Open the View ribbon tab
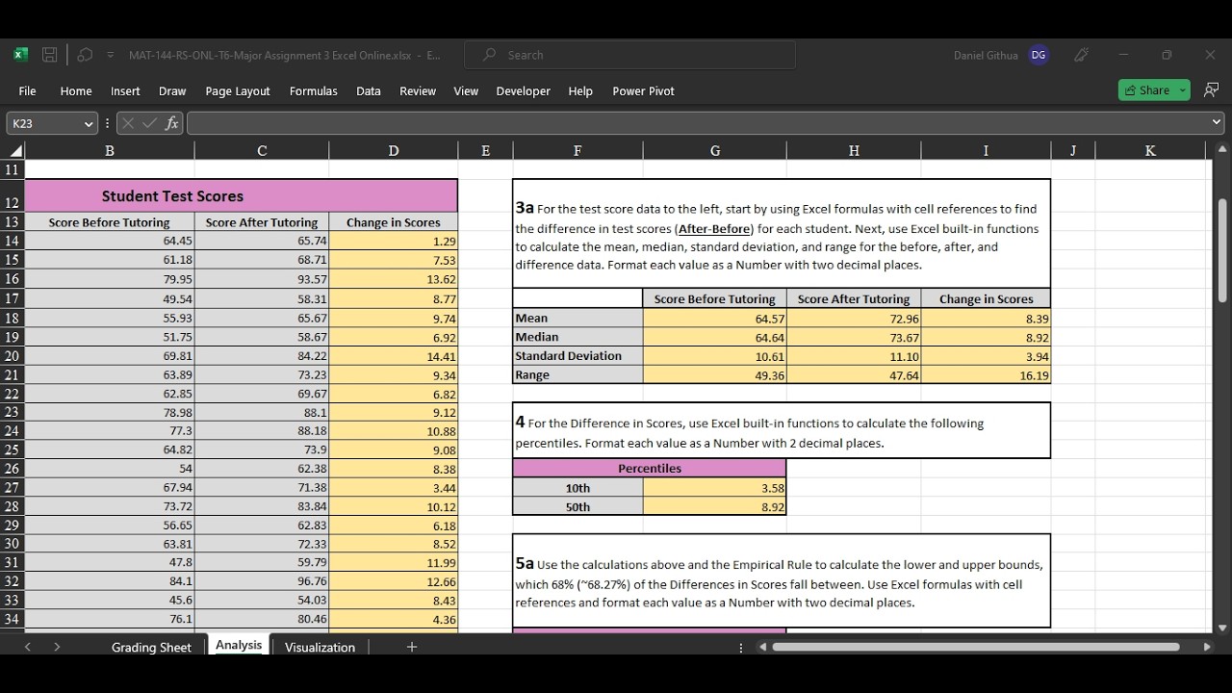The image size is (1232, 693). click(466, 90)
